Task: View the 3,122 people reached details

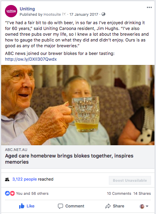Action: [25, 179]
